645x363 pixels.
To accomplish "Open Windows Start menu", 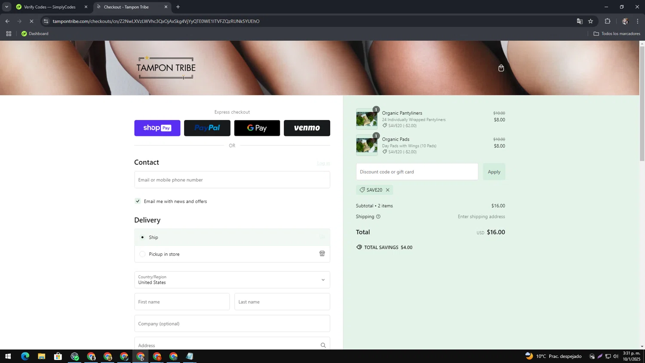I will (8, 356).
